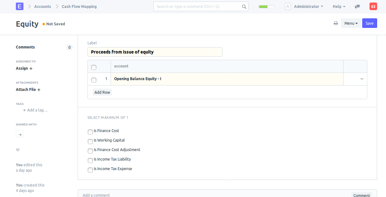Go to Accounts breadcrumb
The image size is (386, 197).
pos(42,6)
